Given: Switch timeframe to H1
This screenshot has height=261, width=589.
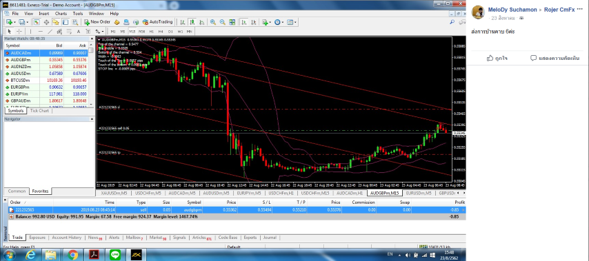Looking at the screenshot, I should click(151, 32).
